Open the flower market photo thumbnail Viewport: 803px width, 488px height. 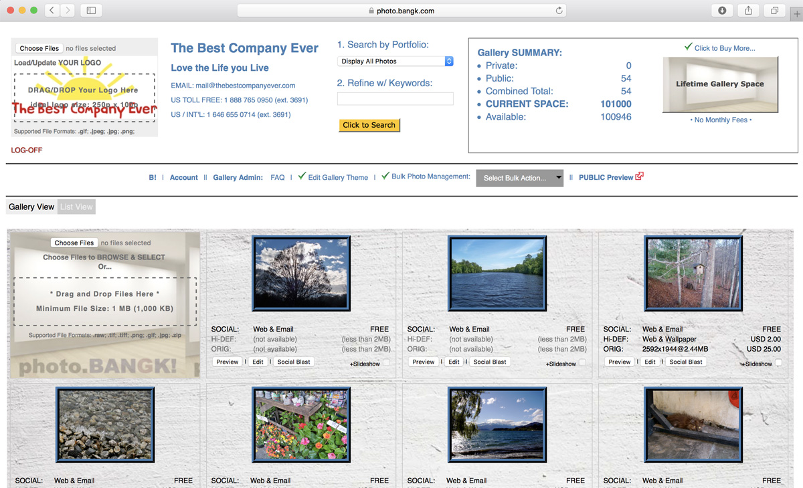pos(301,425)
